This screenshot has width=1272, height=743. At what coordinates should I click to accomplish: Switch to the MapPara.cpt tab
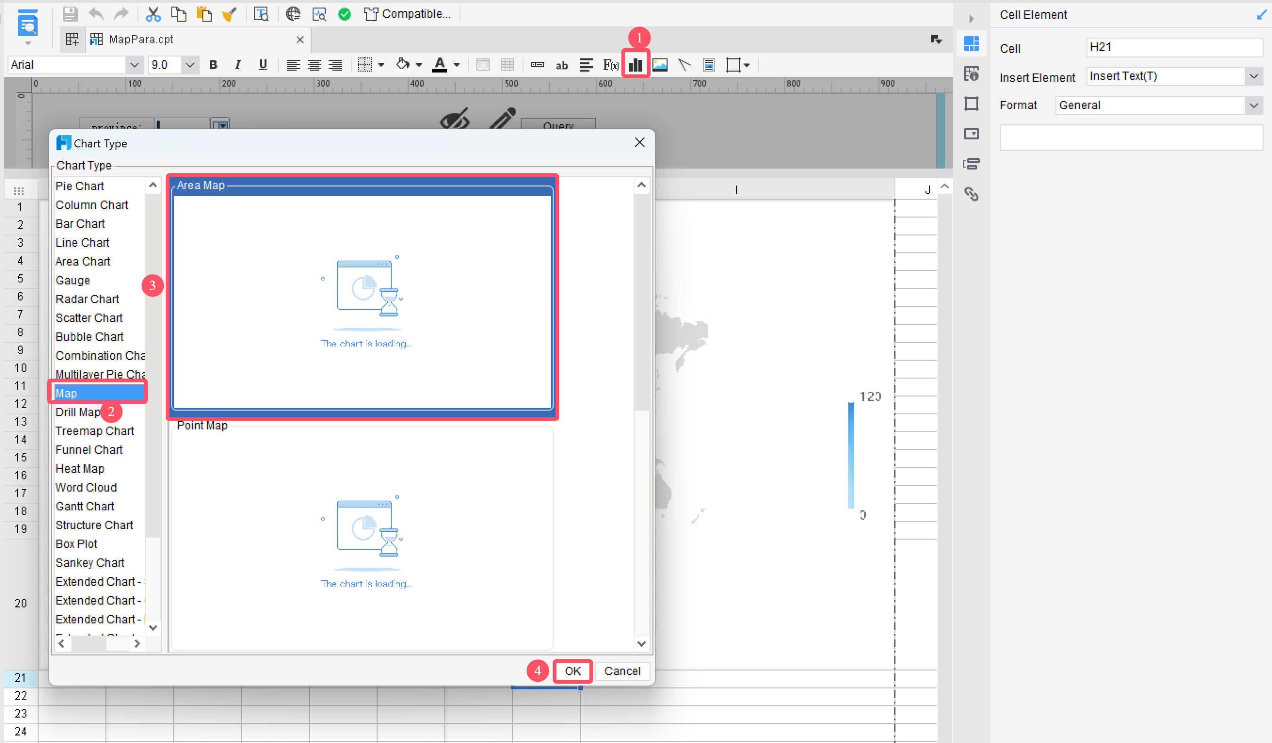tap(141, 40)
